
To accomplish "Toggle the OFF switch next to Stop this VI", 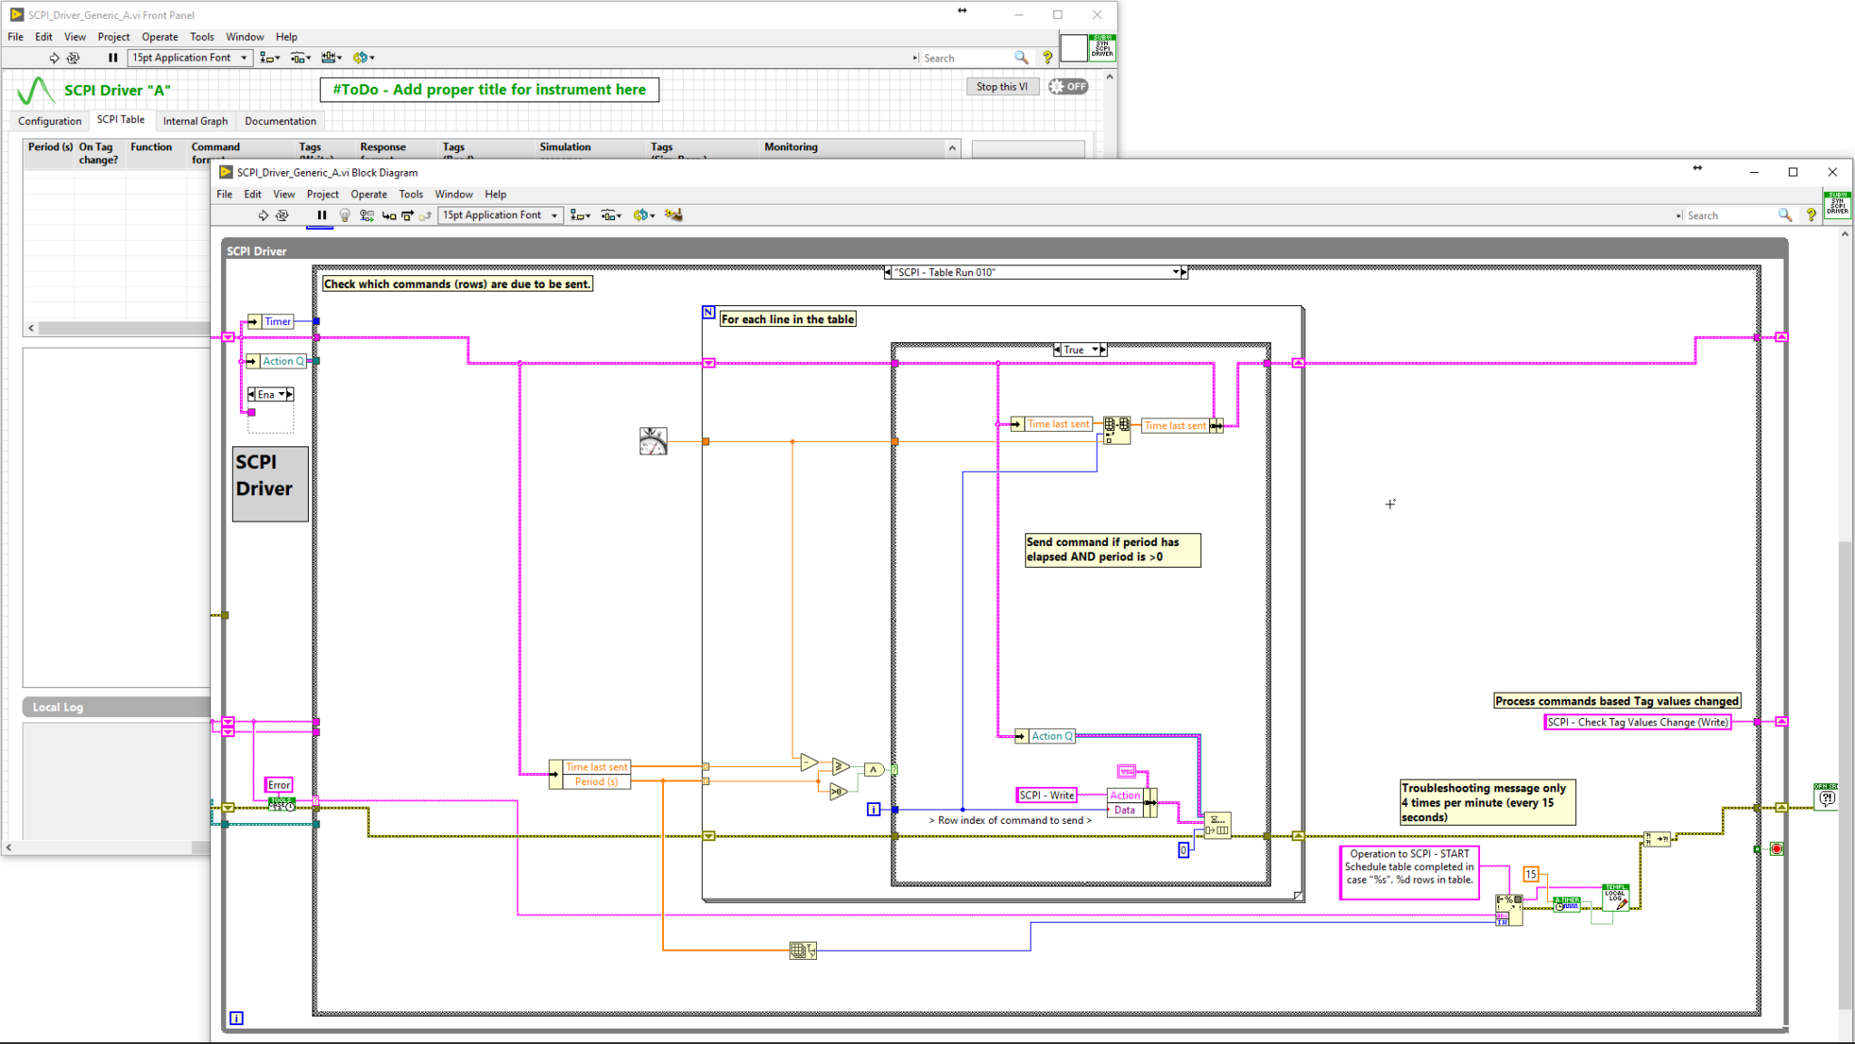I will 1068,87.
